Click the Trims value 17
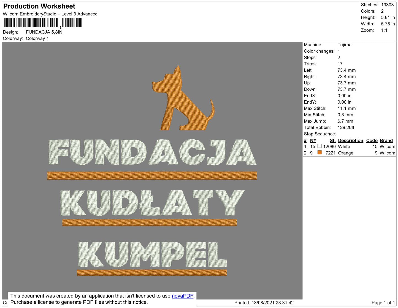Screen dimensions: 398x308 [x=340, y=64]
